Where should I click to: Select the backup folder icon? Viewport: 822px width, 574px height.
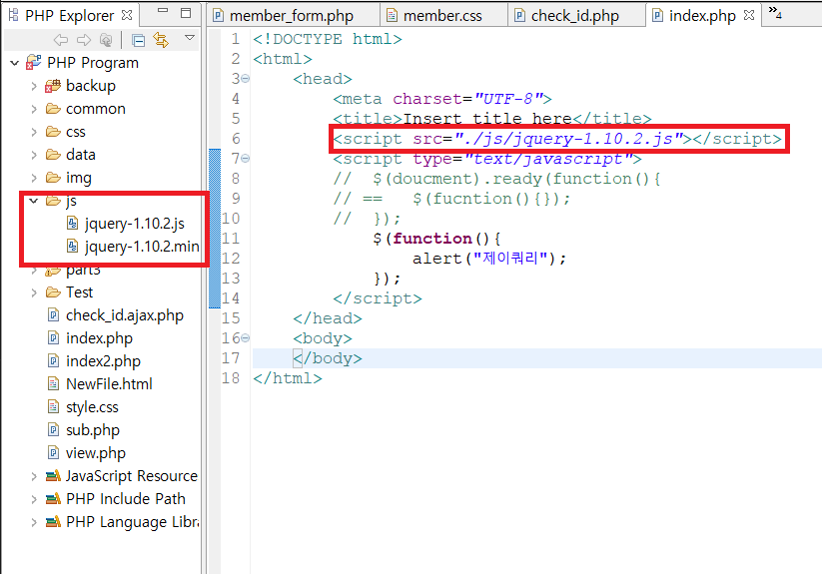pyautogui.click(x=52, y=86)
